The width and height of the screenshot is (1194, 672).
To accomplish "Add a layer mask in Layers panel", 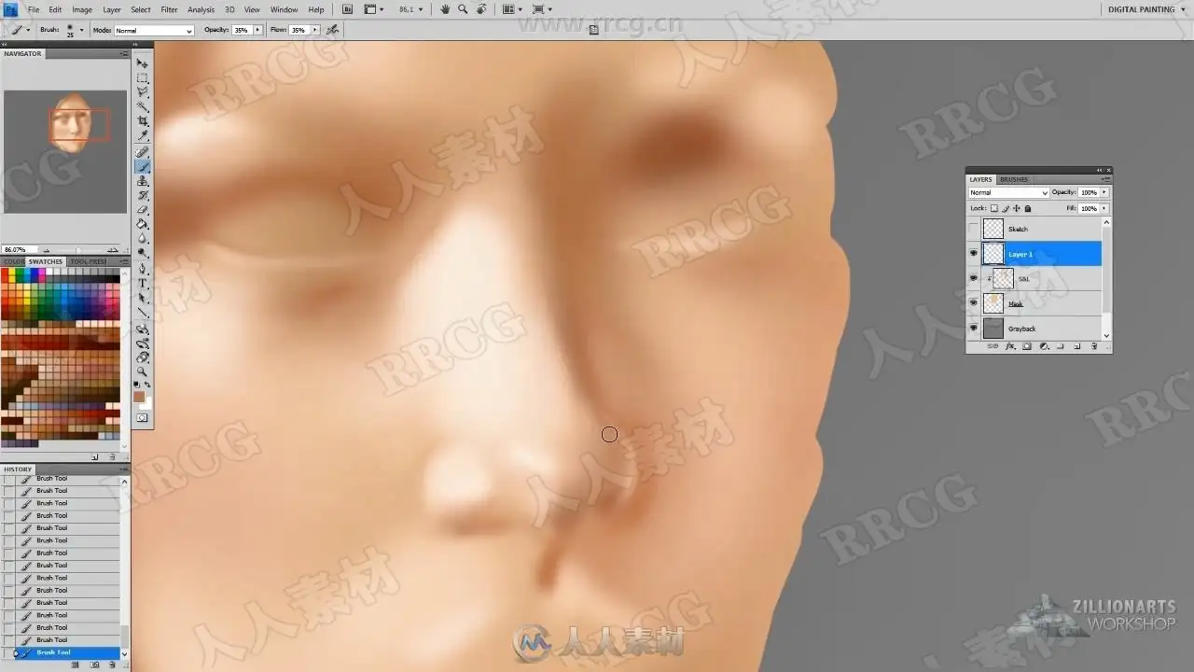I will (1027, 346).
